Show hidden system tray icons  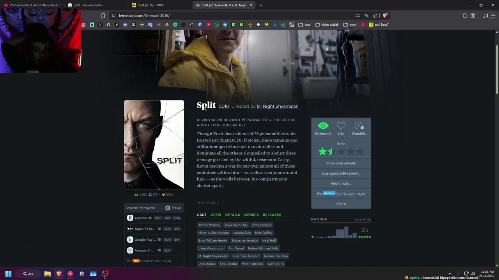[449, 274]
